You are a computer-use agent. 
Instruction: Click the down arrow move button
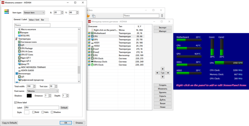point(162,77)
